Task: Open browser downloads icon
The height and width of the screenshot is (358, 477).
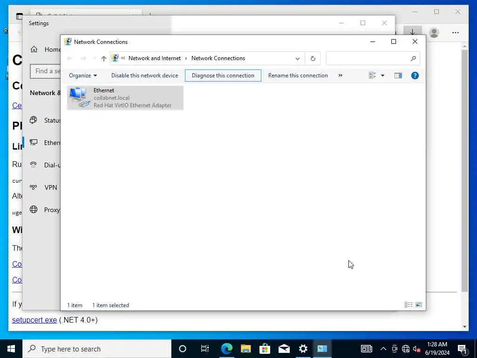Action: (413, 32)
